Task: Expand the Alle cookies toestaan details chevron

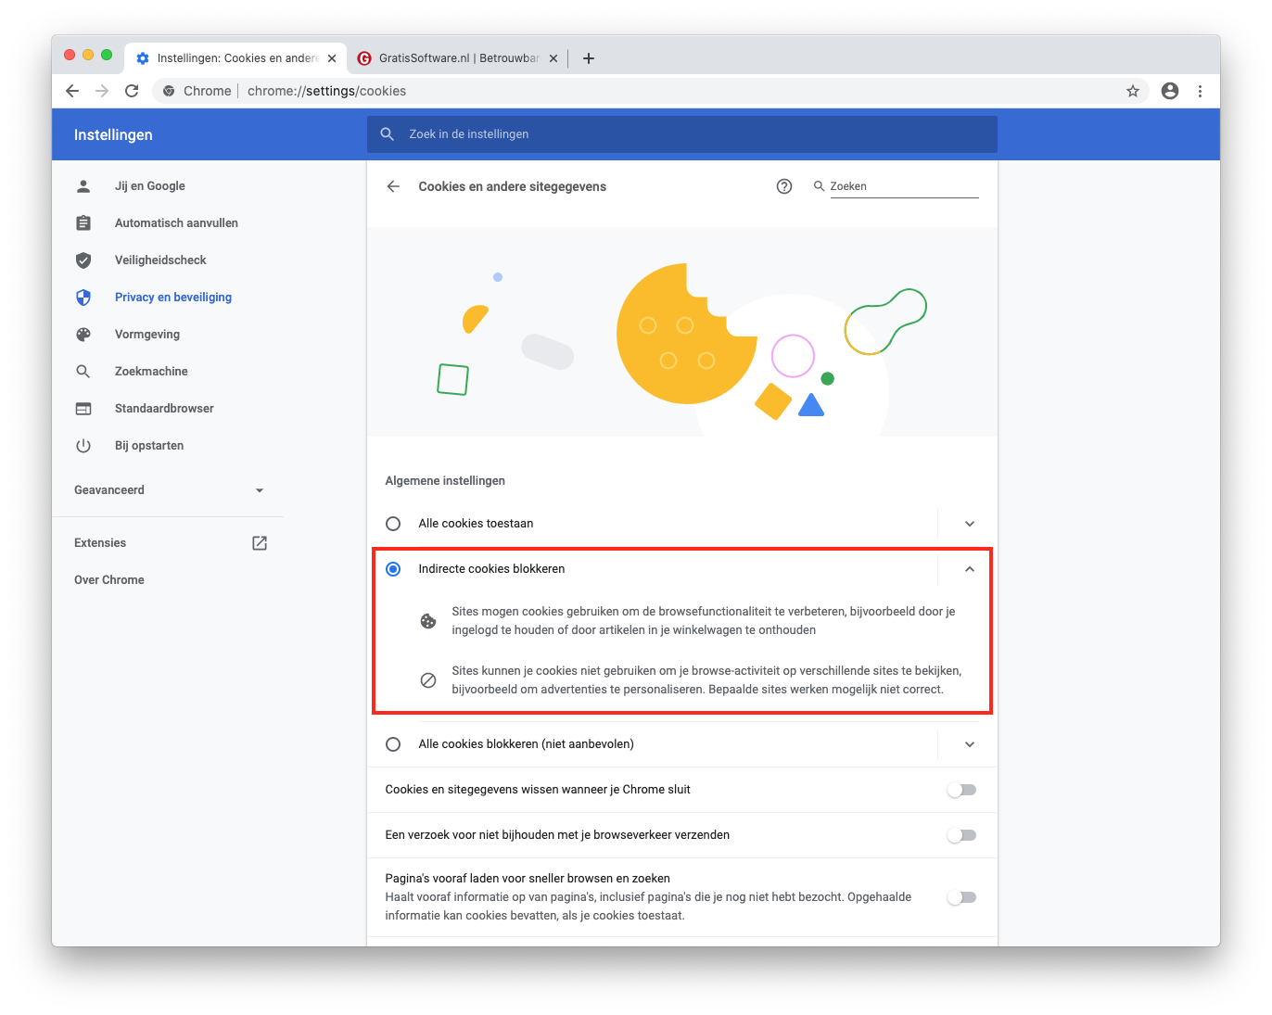Action: (969, 524)
